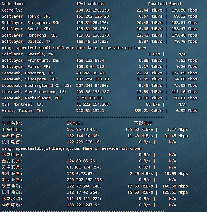Screen dimensions: 207x212
Task: Select speed value 179.50 Mbps
Action: click(184, 10)
